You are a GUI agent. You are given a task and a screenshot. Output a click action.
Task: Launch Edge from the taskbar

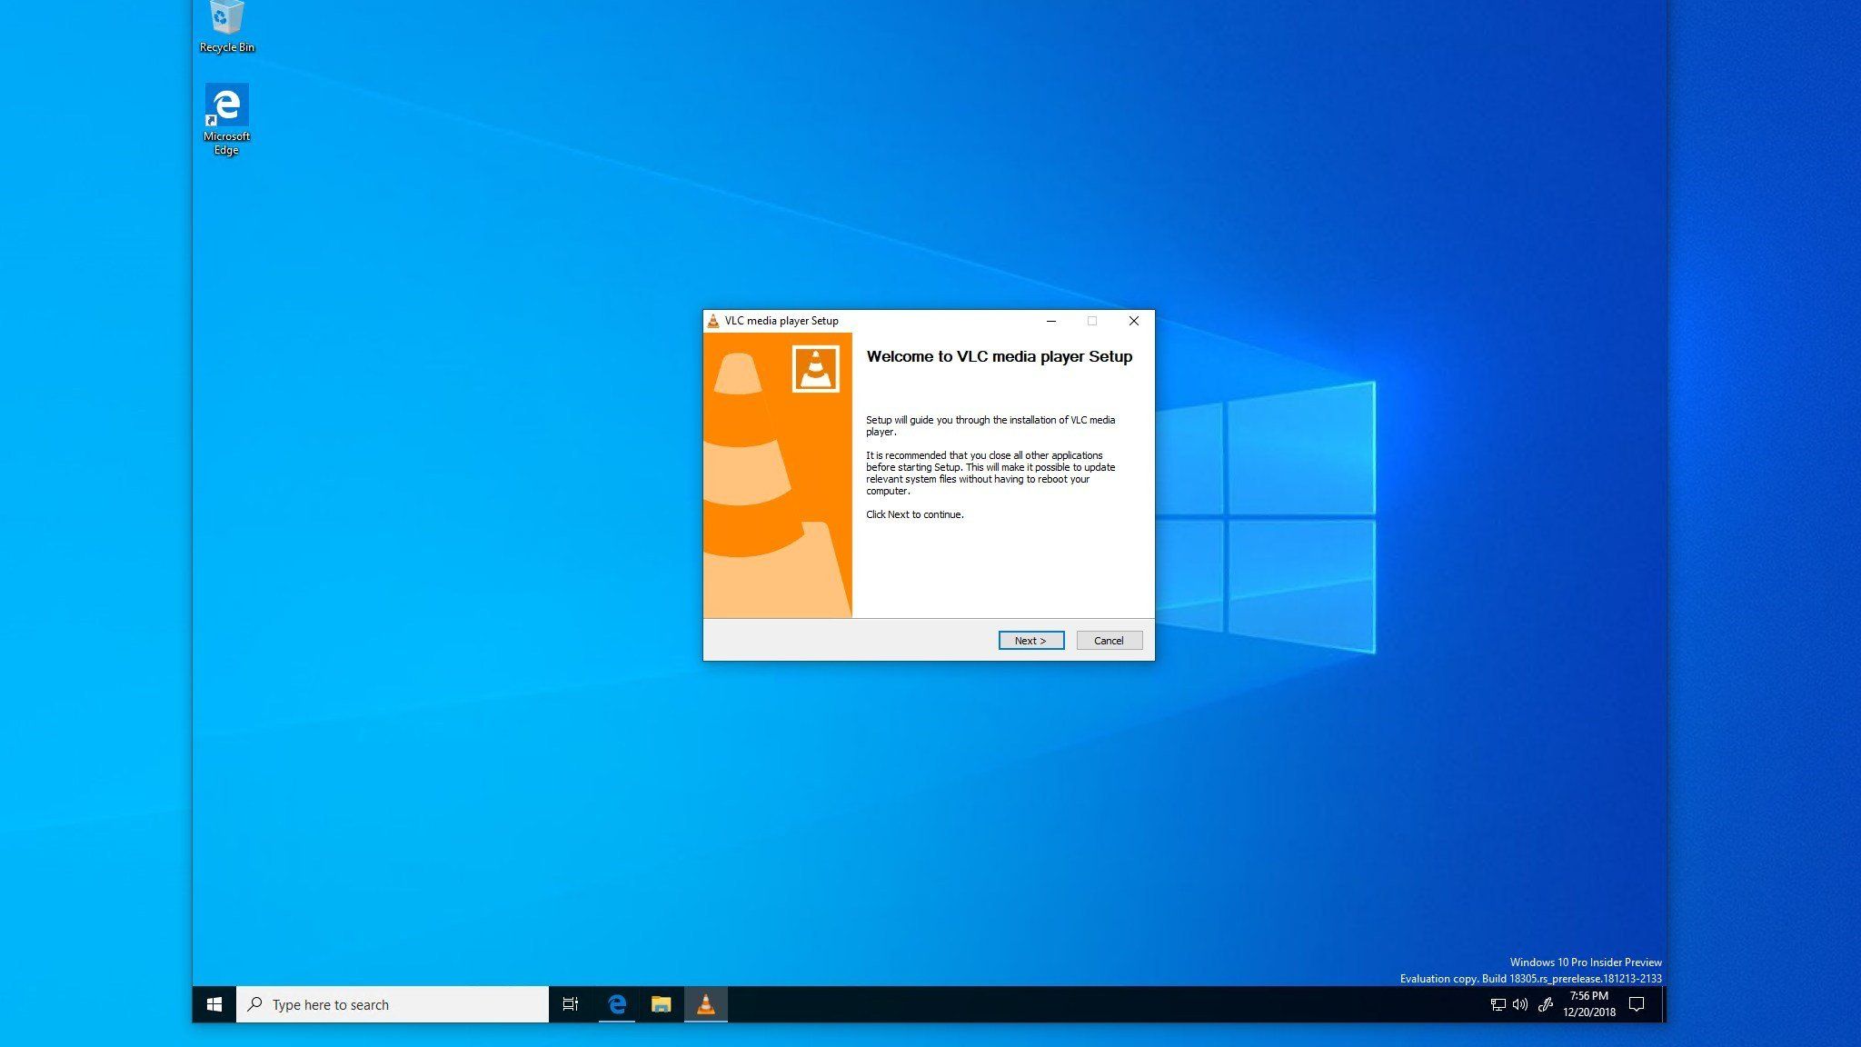pos(617,1004)
